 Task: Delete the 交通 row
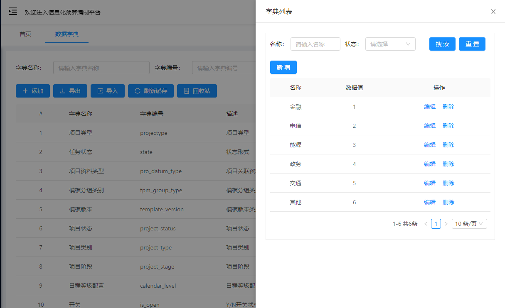point(448,183)
